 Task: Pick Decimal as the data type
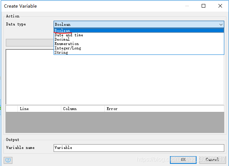62,40
